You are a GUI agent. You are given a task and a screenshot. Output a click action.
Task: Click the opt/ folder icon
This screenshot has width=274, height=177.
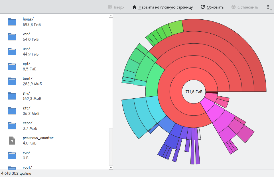[12, 66]
